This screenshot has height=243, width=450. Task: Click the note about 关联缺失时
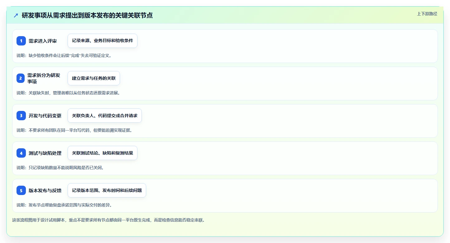tap(68, 93)
